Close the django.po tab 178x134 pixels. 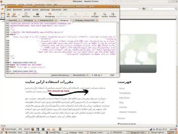[71, 21]
